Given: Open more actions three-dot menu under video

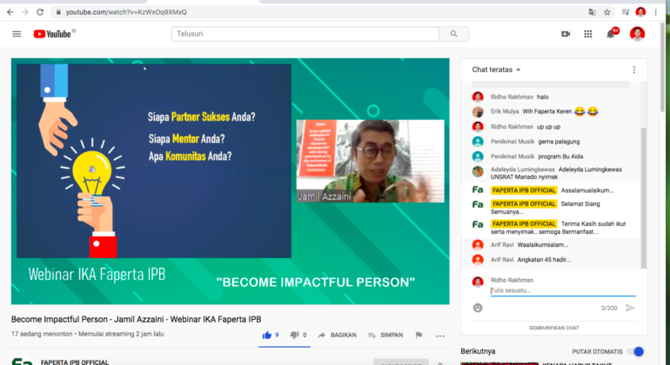Looking at the screenshot, I should 440,336.
